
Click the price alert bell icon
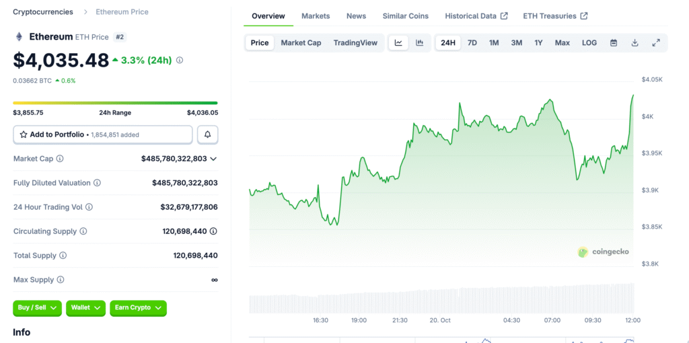point(207,135)
